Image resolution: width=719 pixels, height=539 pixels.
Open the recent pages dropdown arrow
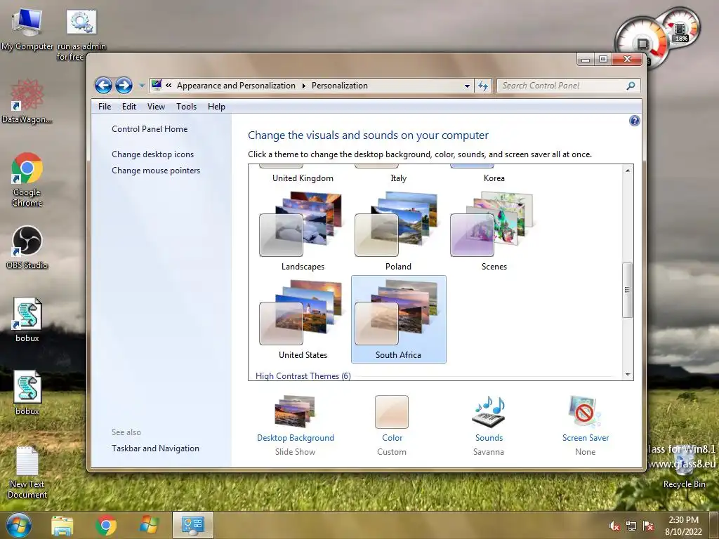(x=142, y=86)
